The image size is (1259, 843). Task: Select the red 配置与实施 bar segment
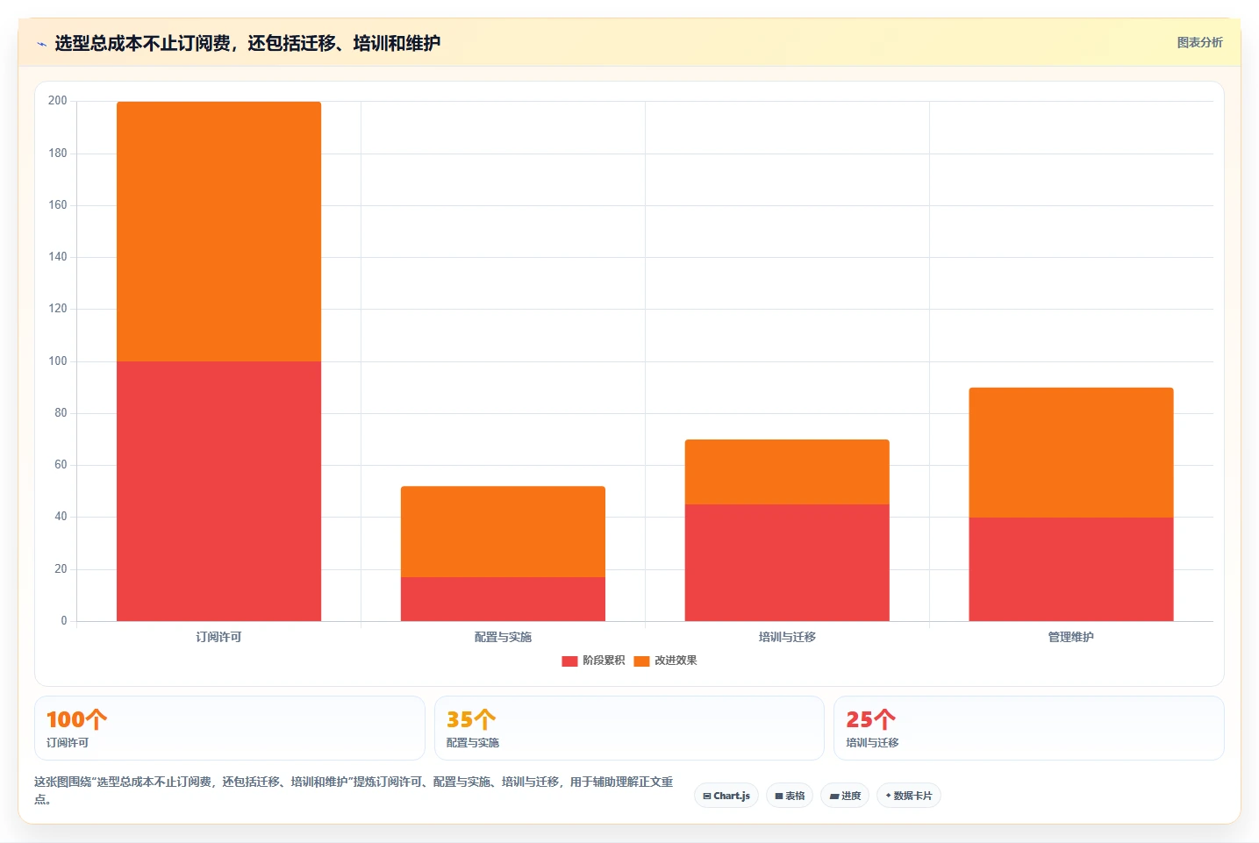(x=503, y=599)
